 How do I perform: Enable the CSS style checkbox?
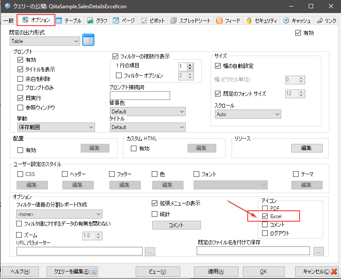pyautogui.click(x=20, y=174)
